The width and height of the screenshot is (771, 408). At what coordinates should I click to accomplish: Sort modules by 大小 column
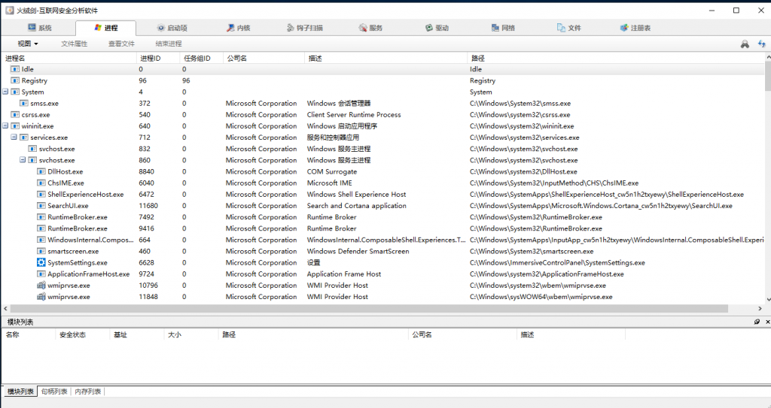[x=190, y=334]
